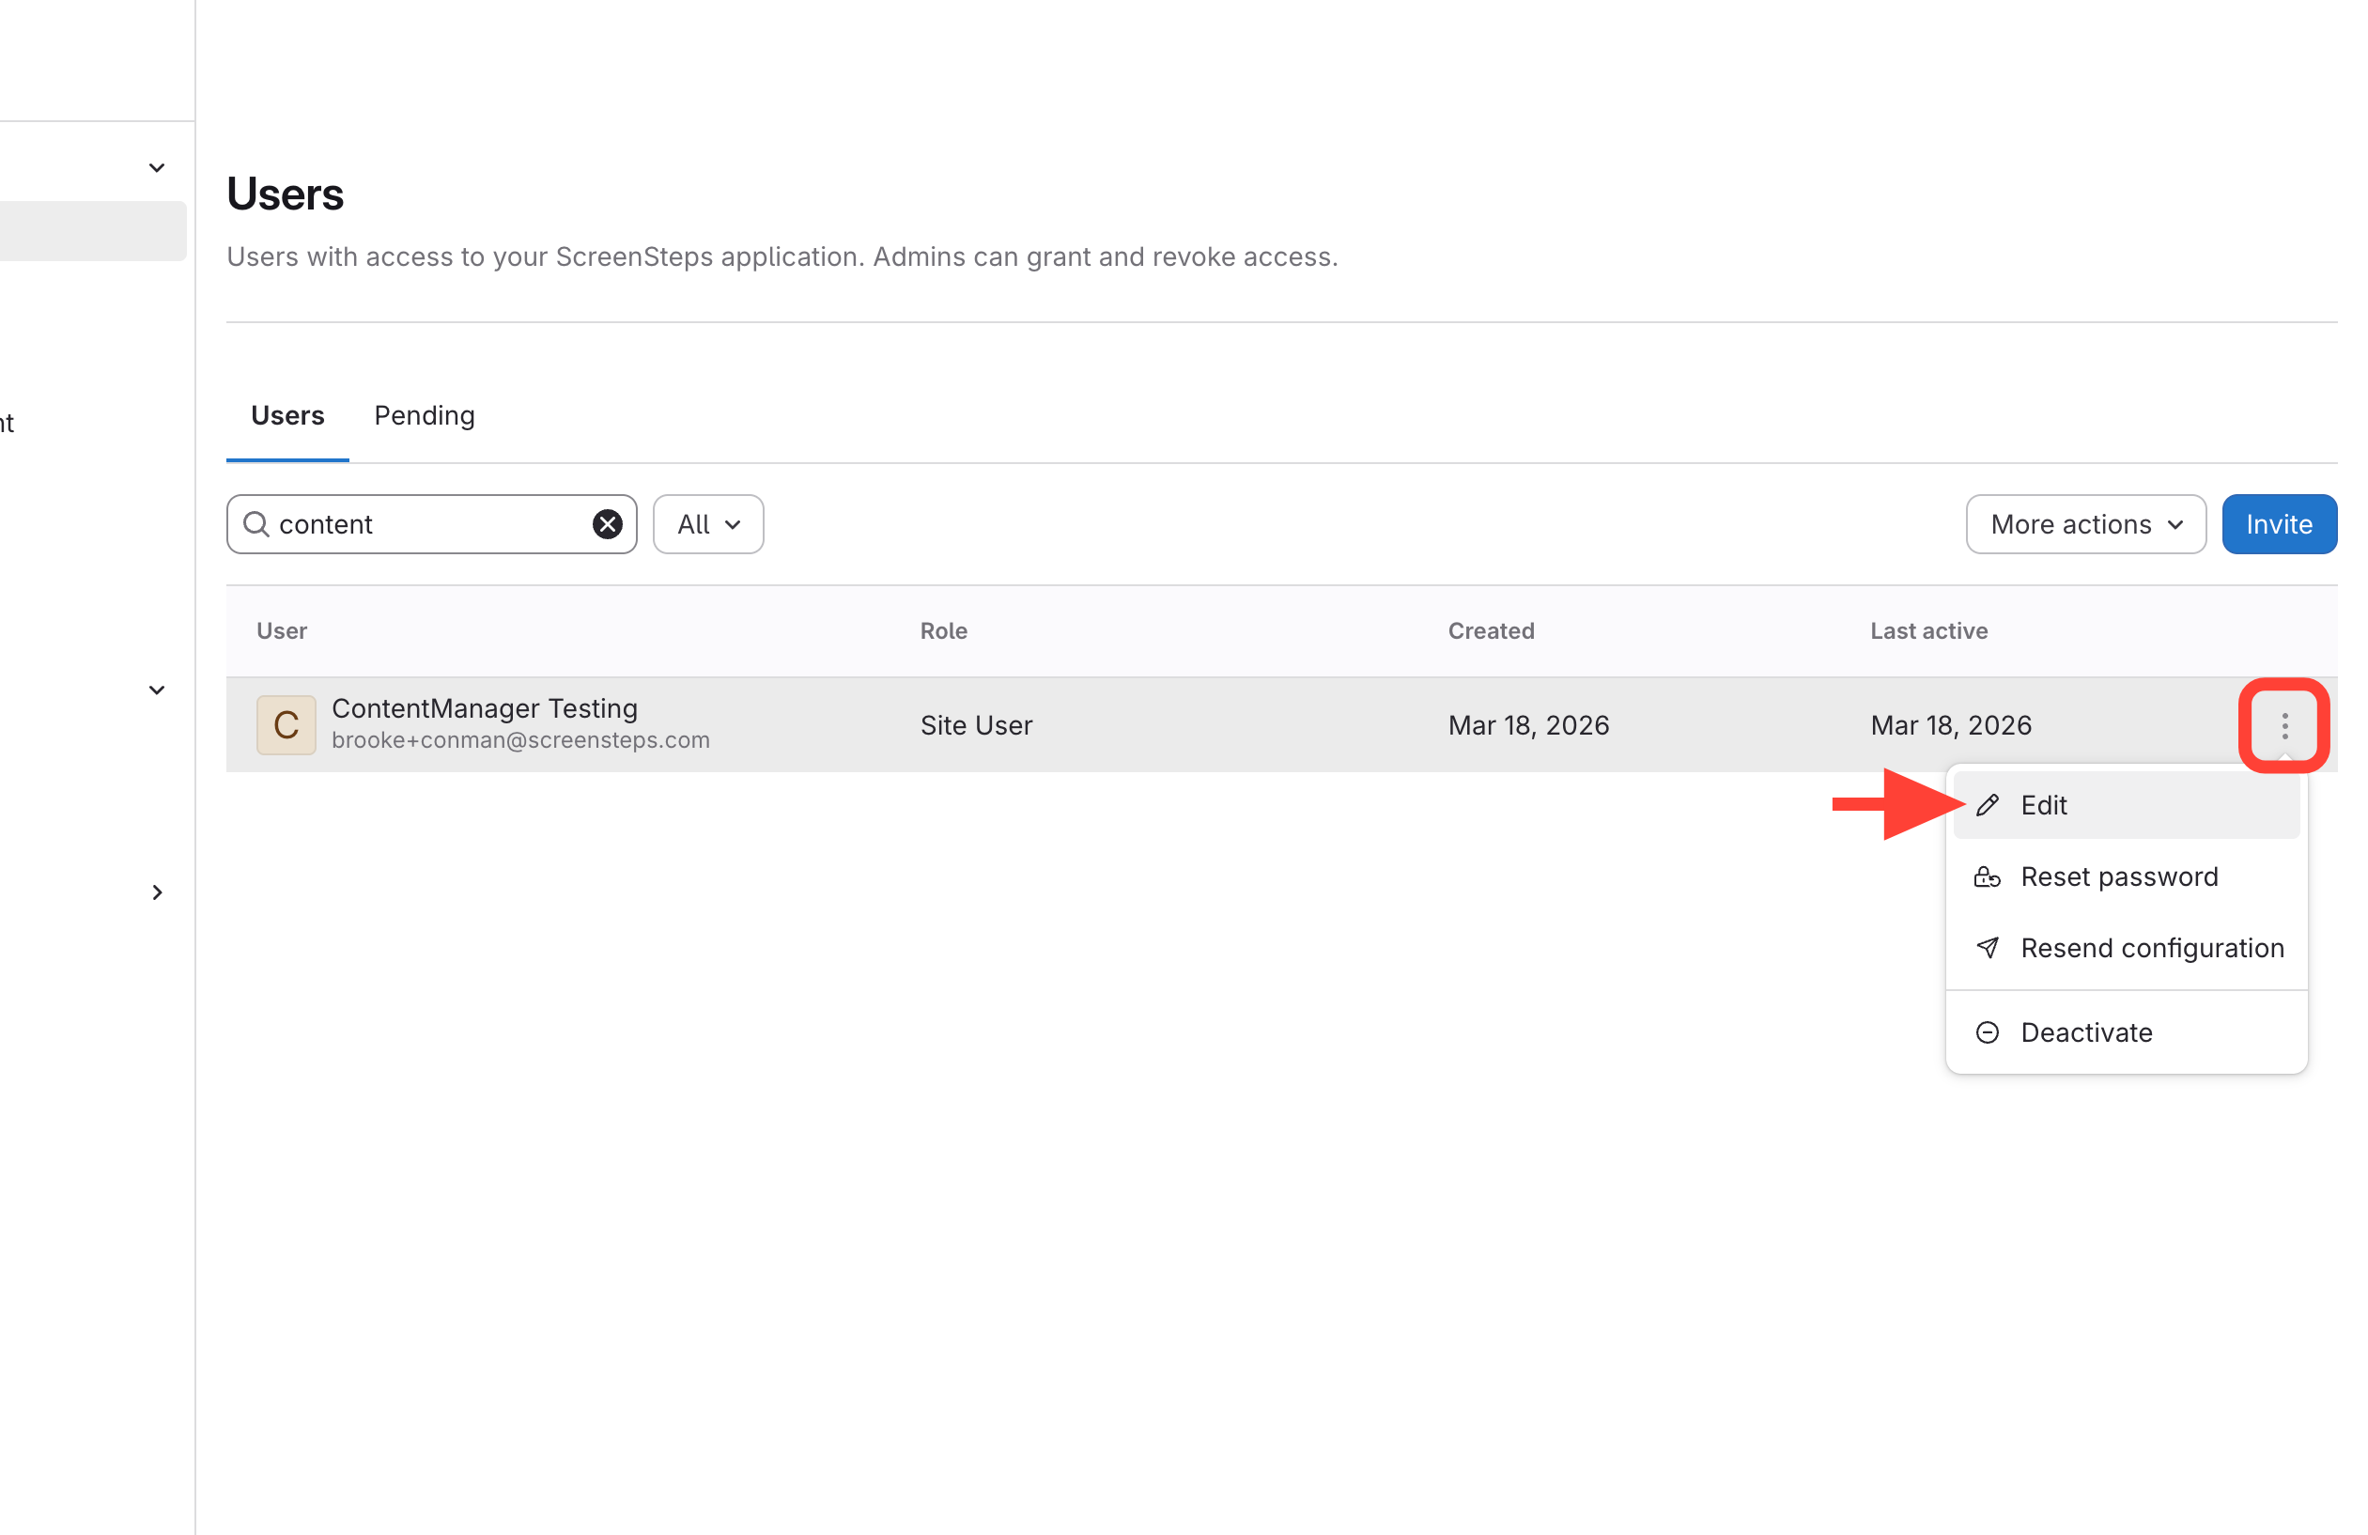Choose Reset password from the menu
Viewport: 2368px width, 1535px height.
(2119, 876)
